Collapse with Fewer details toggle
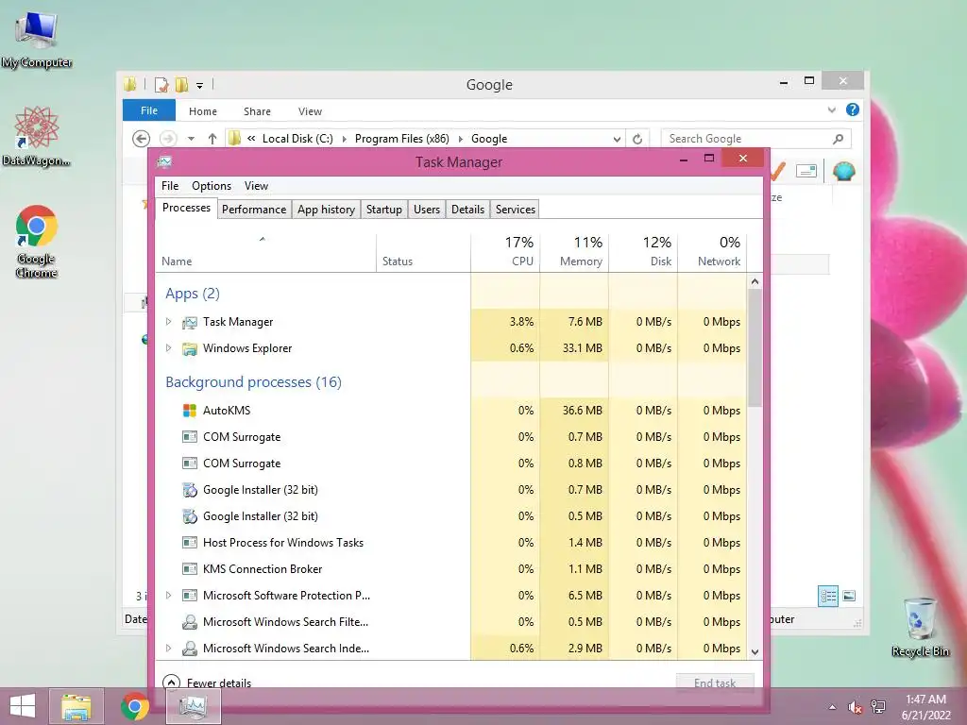Image resolution: width=967 pixels, height=725 pixels. click(x=207, y=683)
